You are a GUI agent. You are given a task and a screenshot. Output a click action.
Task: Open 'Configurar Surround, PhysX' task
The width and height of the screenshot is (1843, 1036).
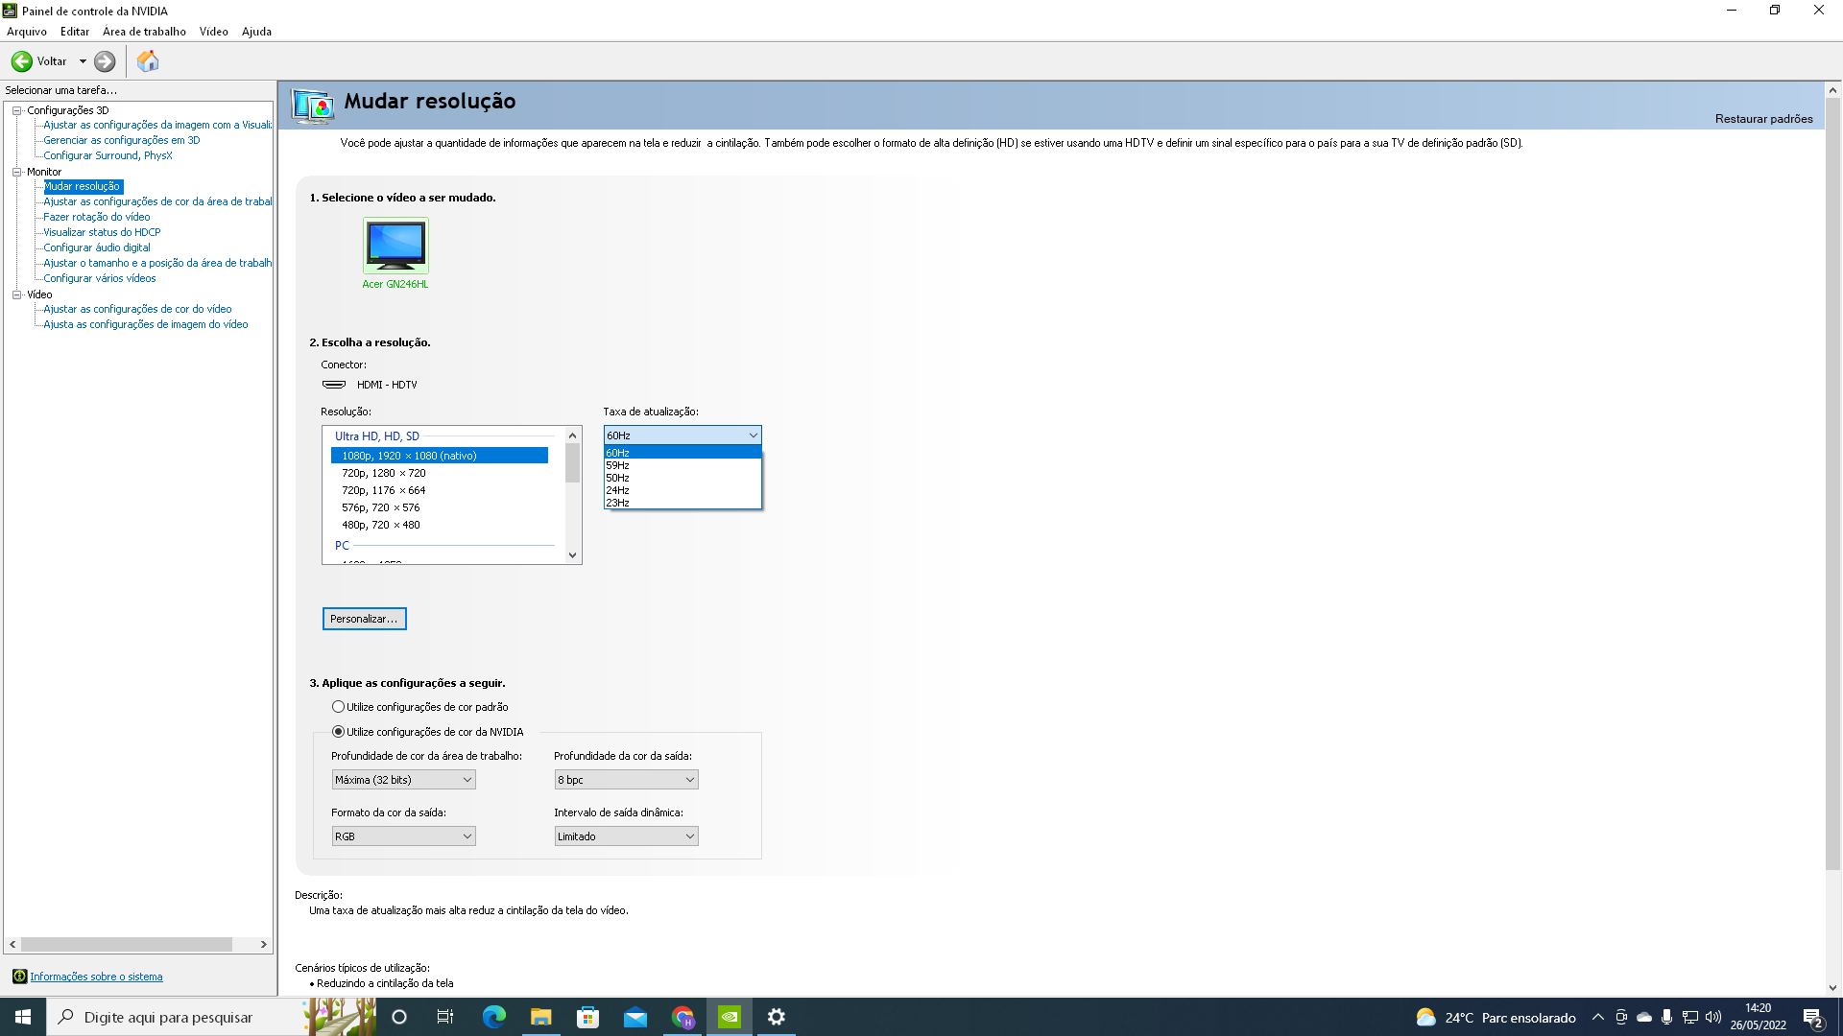(108, 155)
